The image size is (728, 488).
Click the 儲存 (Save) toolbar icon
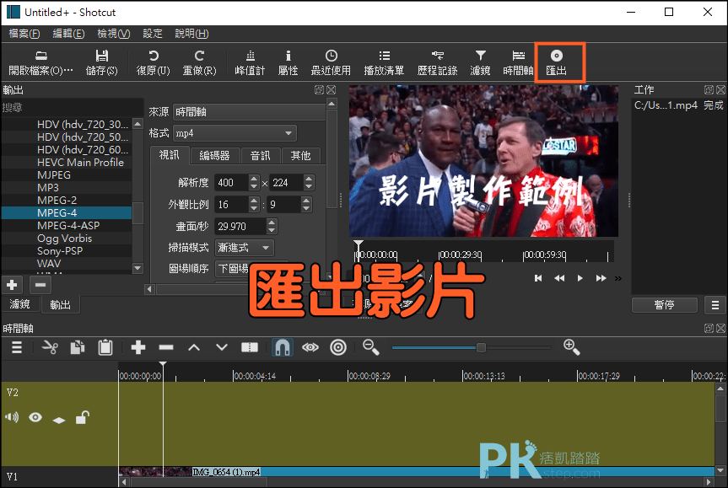point(102,62)
